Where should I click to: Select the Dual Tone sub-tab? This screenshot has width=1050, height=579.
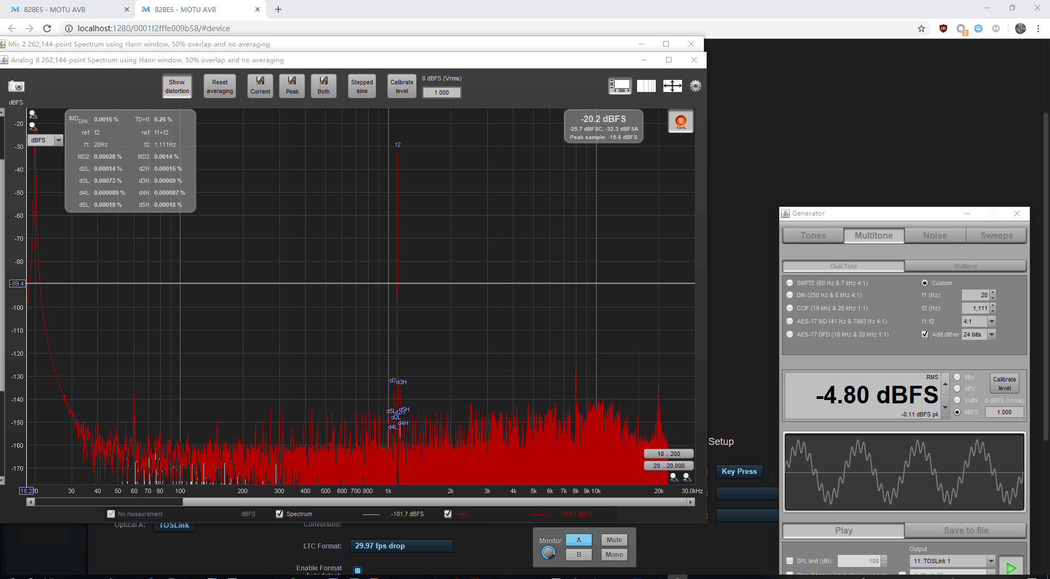pos(843,266)
